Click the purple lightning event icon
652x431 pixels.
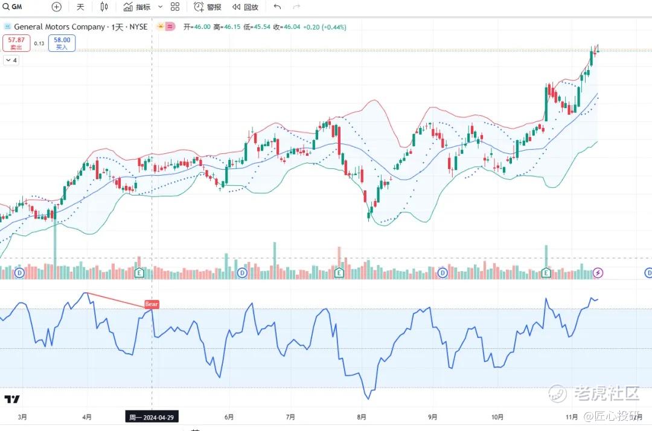(x=598, y=273)
